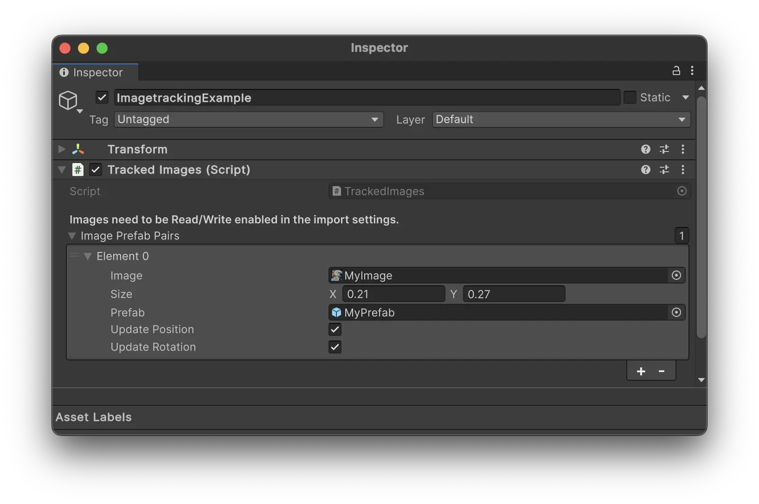Screen dimensions: 759x504
Task: Open object picker for MyImage field
Action: click(676, 276)
